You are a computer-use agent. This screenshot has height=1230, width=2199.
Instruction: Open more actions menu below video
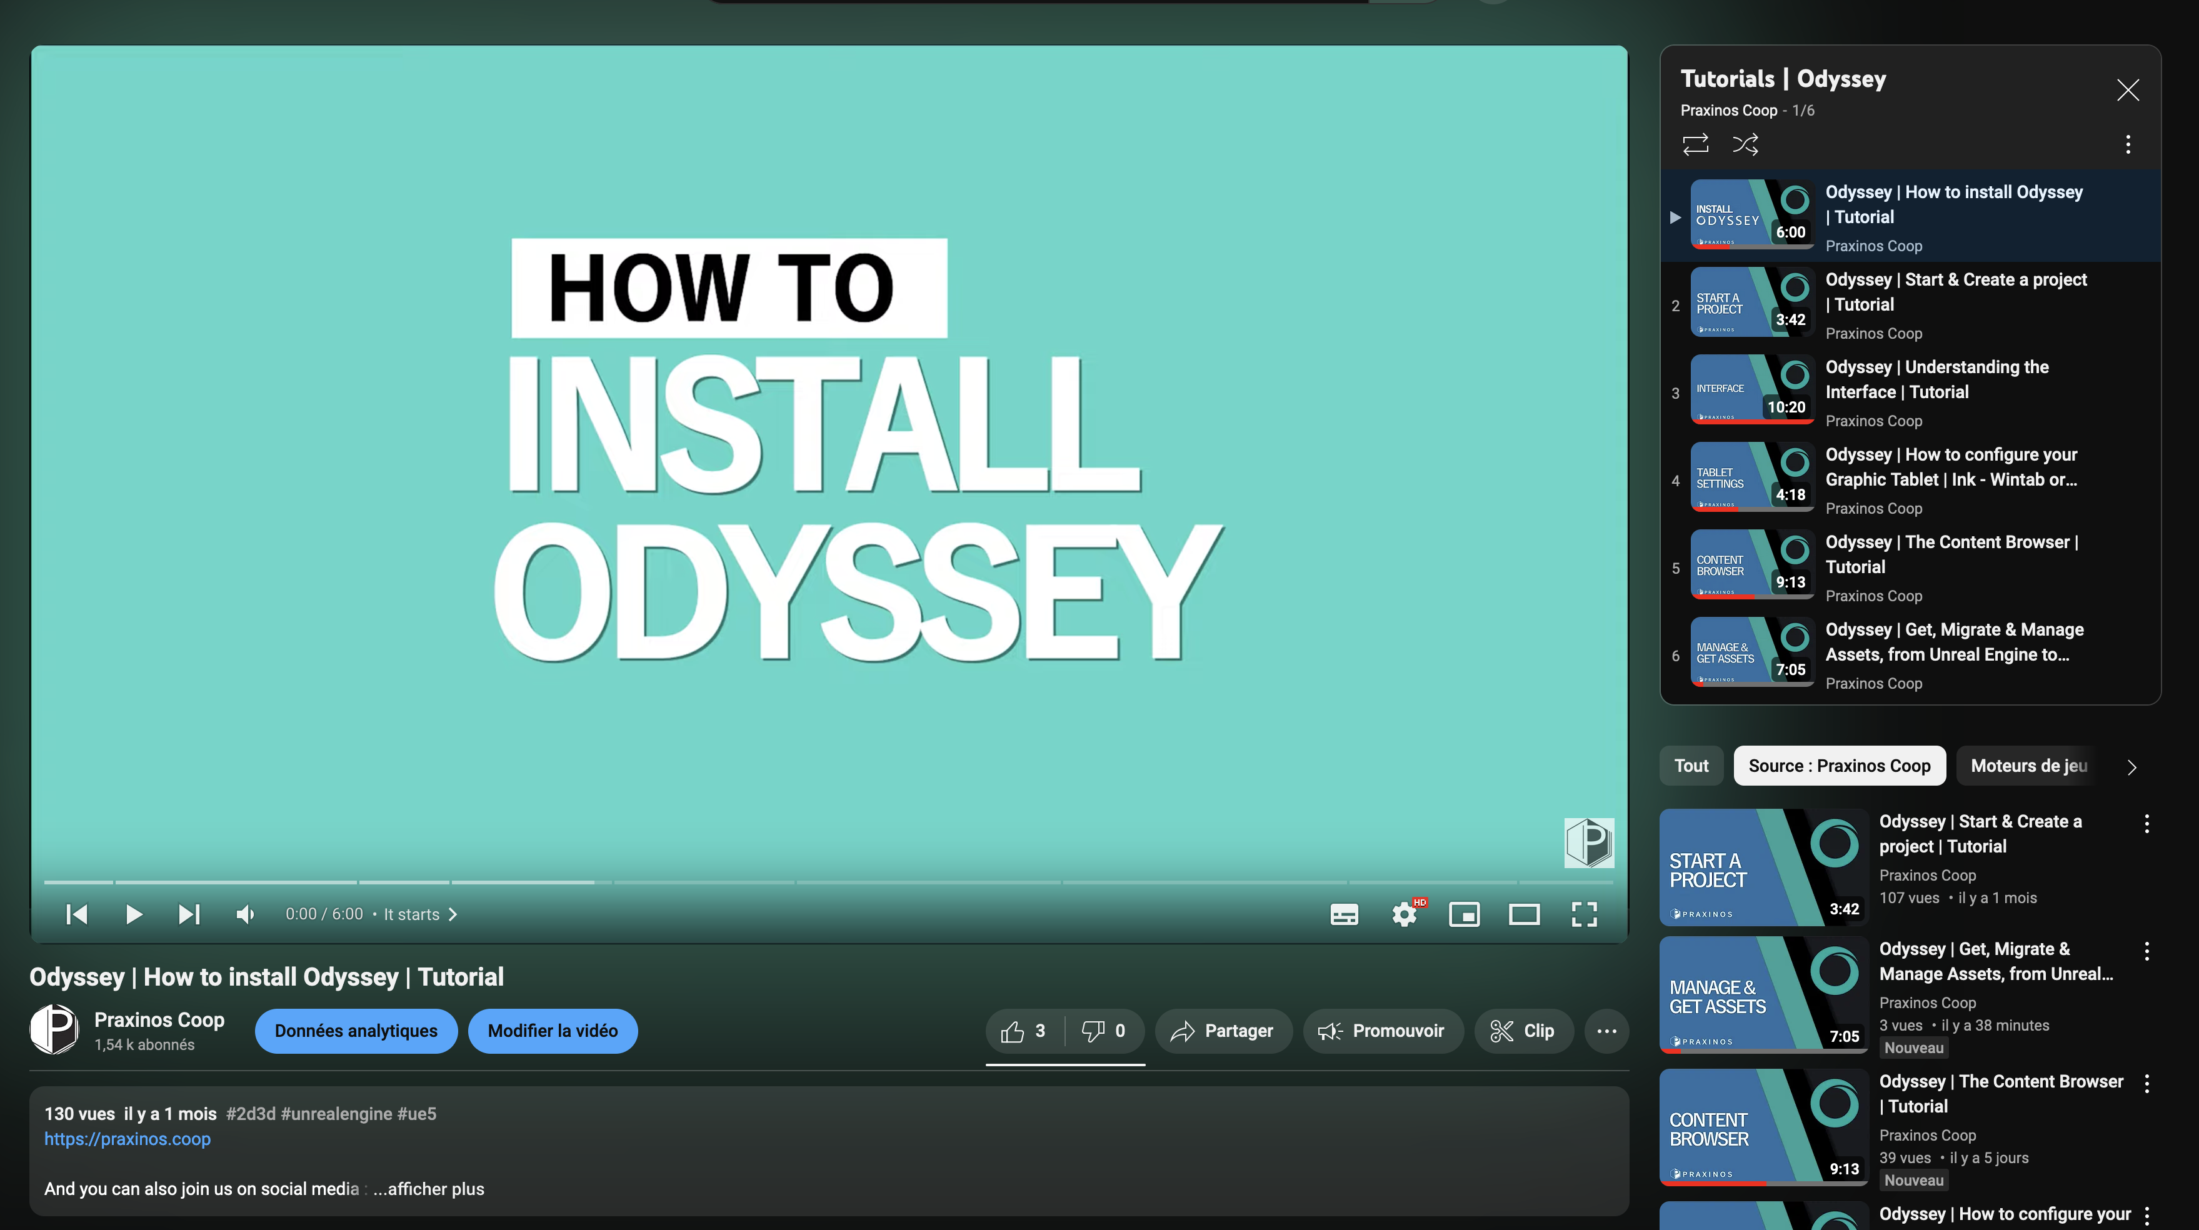pos(1606,1031)
